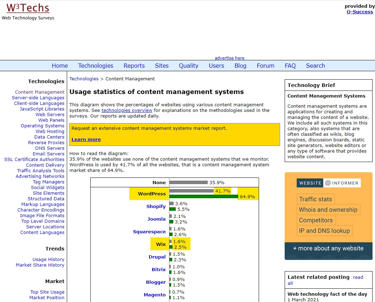
Task: Click Magento in the chart
Action: click(155, 295)
